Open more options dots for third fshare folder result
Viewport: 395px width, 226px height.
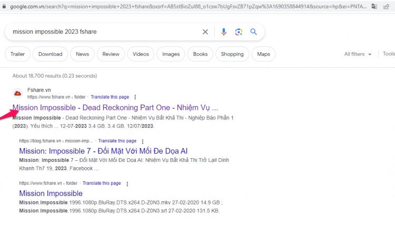[x=127, y=184]
